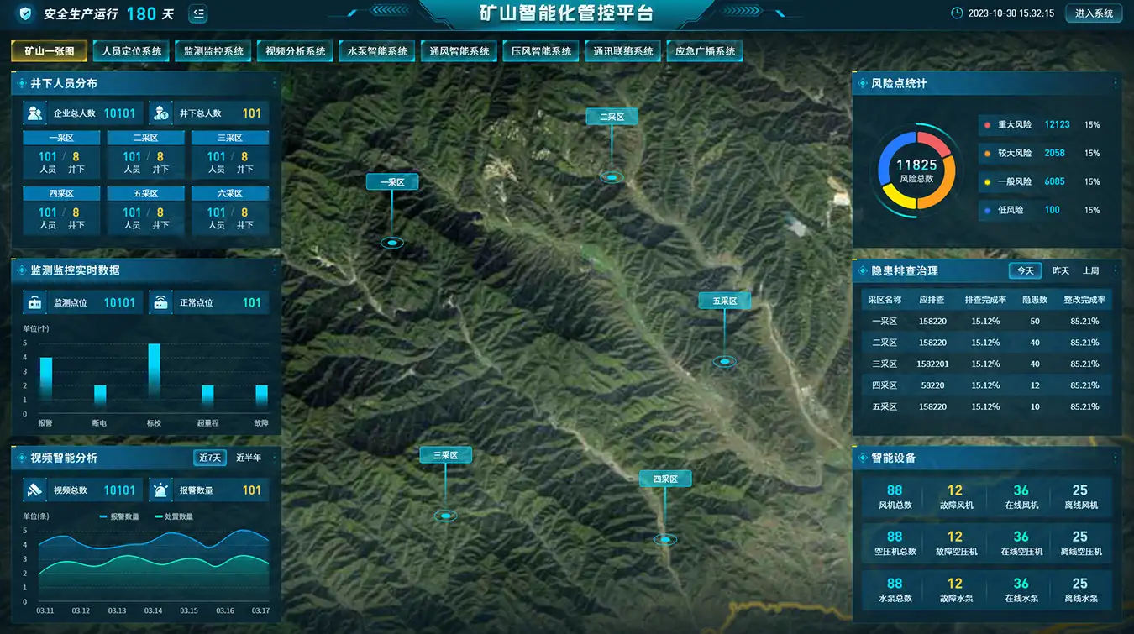Click the shield logo icon in header
The height and width of the screenshot is (634, 1134).
26,13
